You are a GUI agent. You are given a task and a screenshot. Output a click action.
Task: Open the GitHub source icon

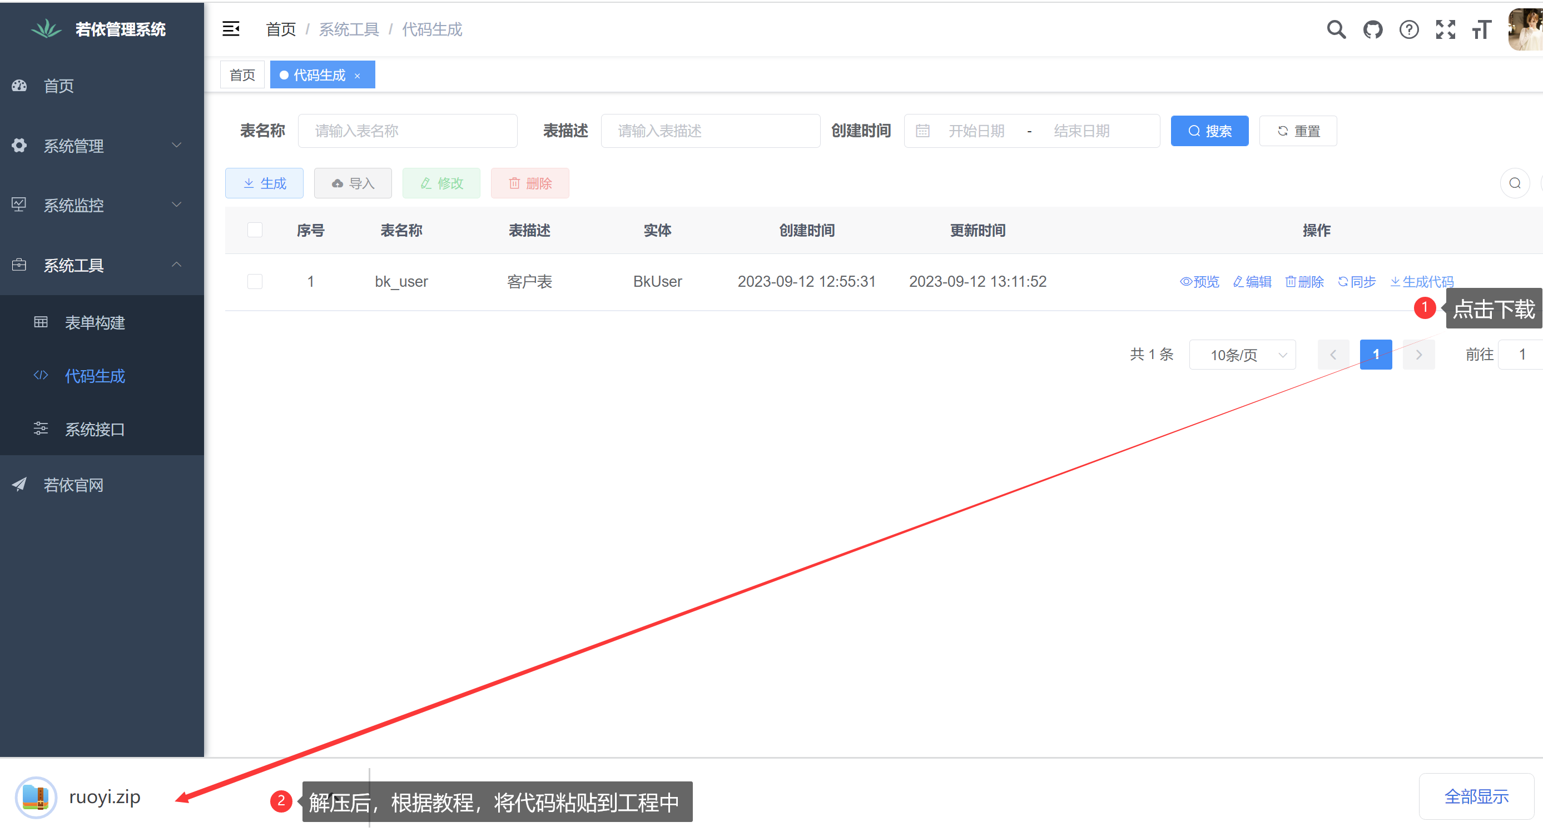click(x=1372, y=29)
